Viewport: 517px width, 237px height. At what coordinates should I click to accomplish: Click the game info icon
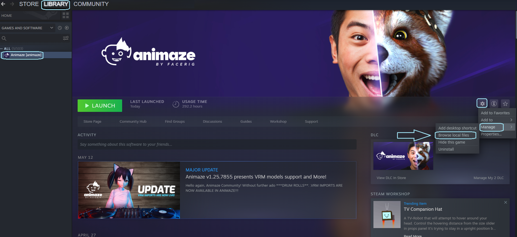[494, 103]
